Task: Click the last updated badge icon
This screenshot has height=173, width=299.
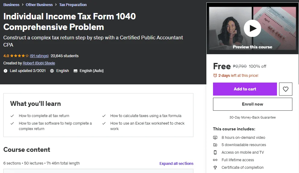Action: [x=5, y=71]
